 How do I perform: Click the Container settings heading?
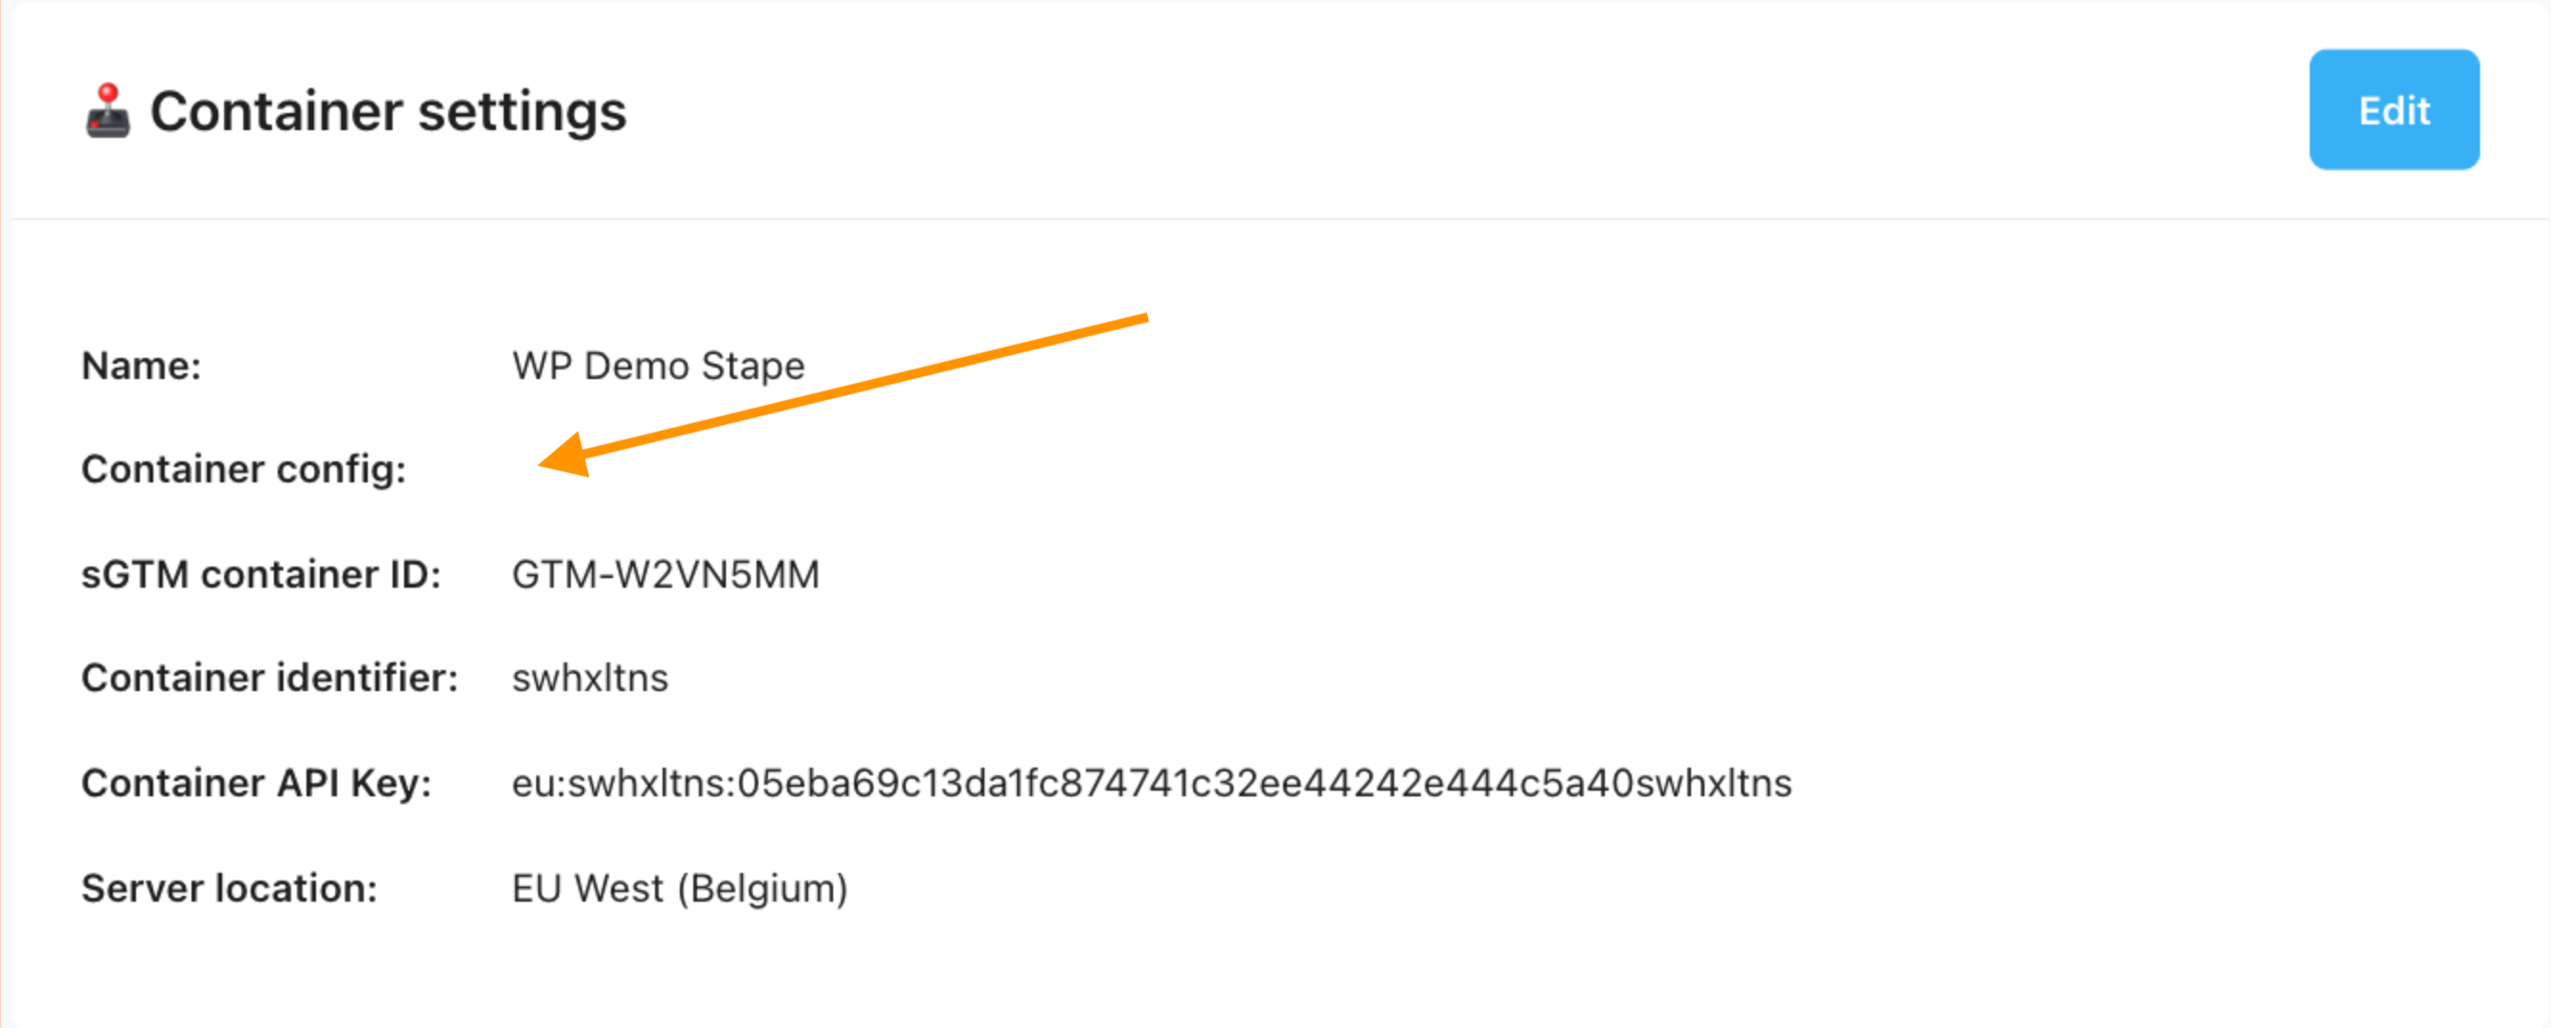[x=388, y=112]
